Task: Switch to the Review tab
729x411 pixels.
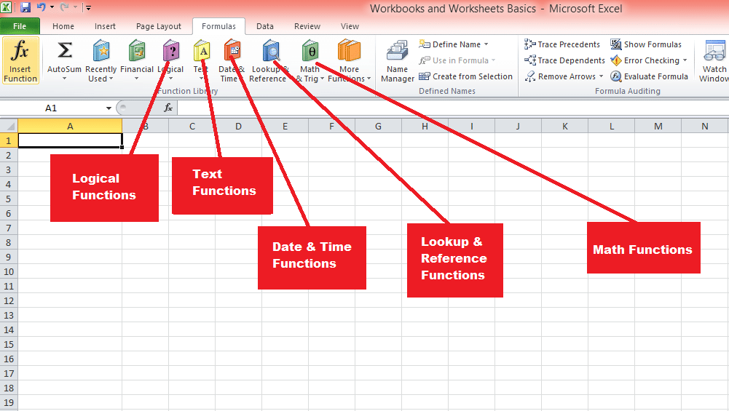Action: pos(307,26)
